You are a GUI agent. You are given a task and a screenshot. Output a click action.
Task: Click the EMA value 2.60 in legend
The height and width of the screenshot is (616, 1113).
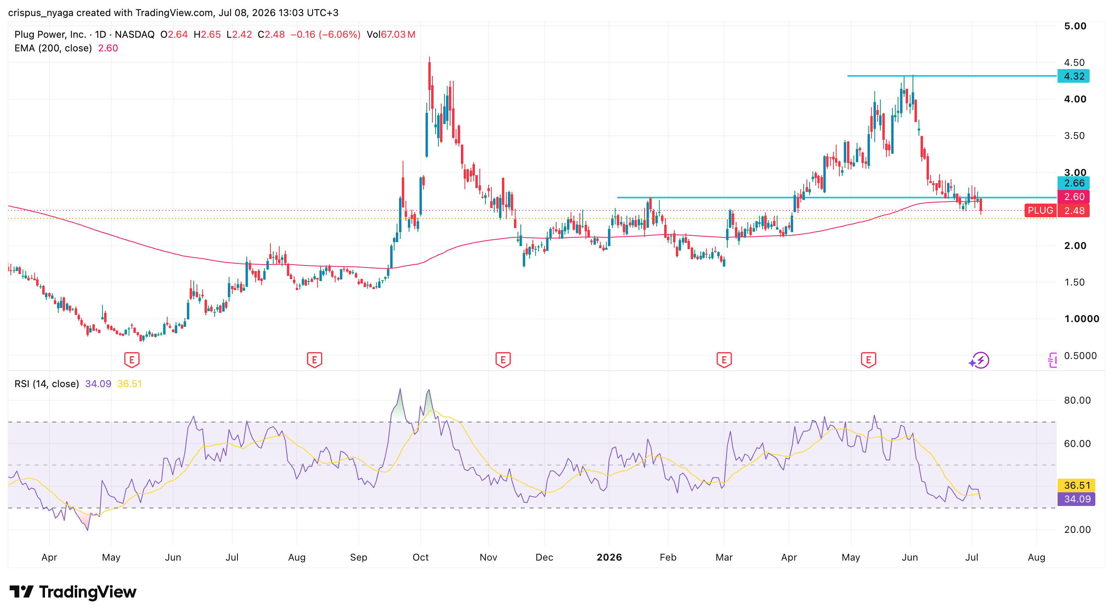coord(108,48)
